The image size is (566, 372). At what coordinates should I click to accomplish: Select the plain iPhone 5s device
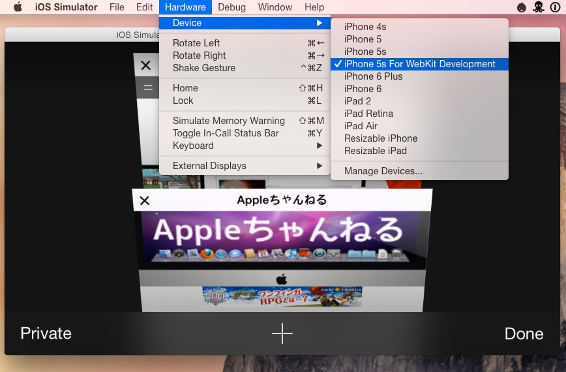coord(419,52)
